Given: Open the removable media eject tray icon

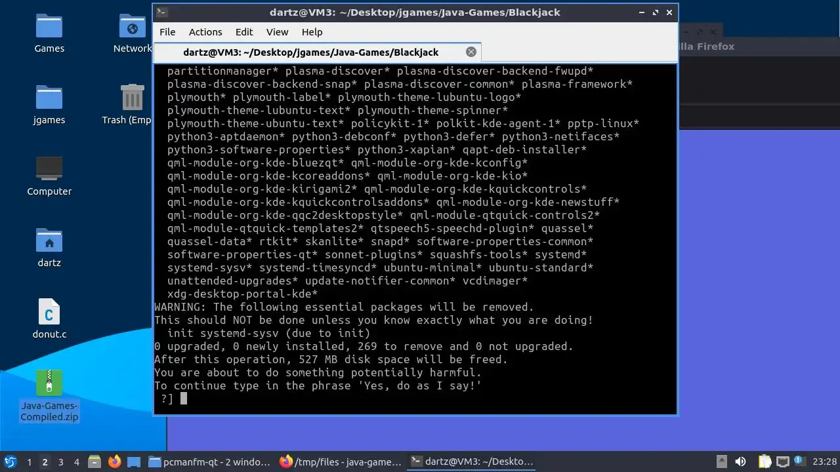Looking at the screenshot, I should (x=721, y=462).
